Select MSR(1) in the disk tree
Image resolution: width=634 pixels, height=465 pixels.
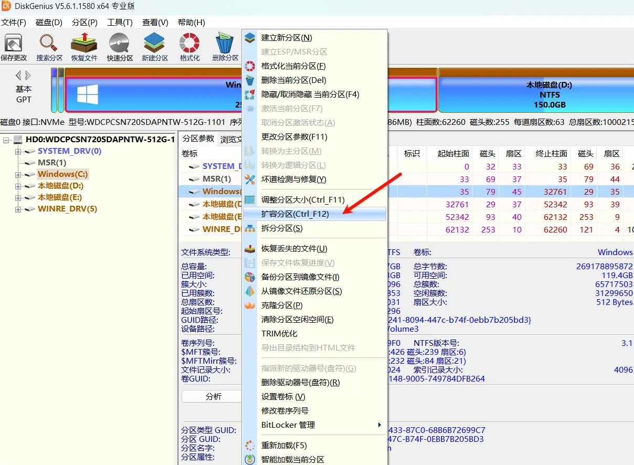pos(52,163)
